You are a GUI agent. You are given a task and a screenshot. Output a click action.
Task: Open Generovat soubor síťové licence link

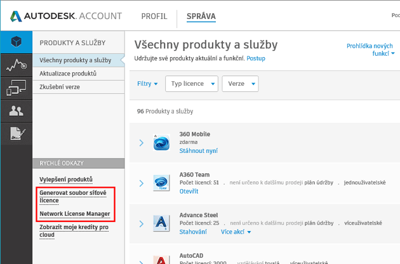(x=73, y=197)
